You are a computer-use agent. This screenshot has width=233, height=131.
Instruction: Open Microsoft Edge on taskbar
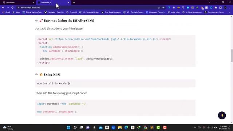coord(126,128)
